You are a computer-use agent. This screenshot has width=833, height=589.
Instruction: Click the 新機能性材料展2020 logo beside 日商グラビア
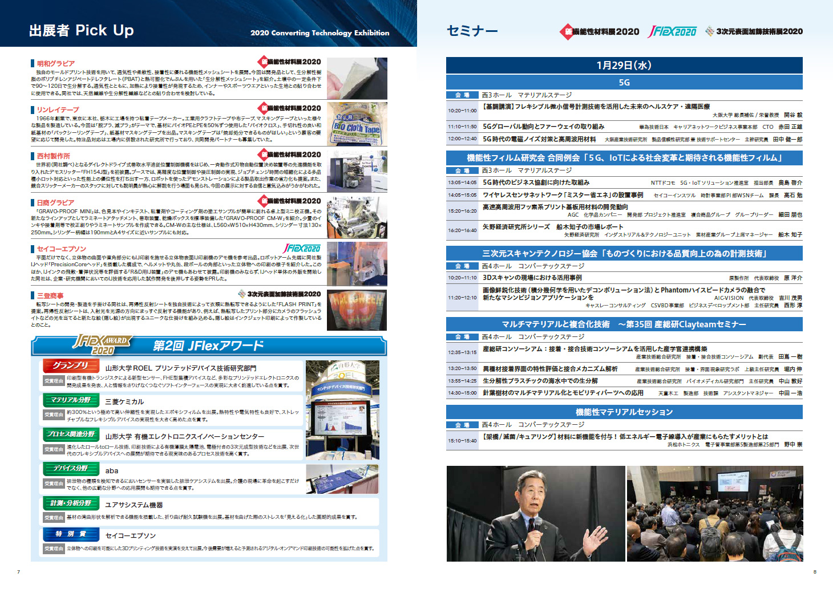click(x=290, y=201)
